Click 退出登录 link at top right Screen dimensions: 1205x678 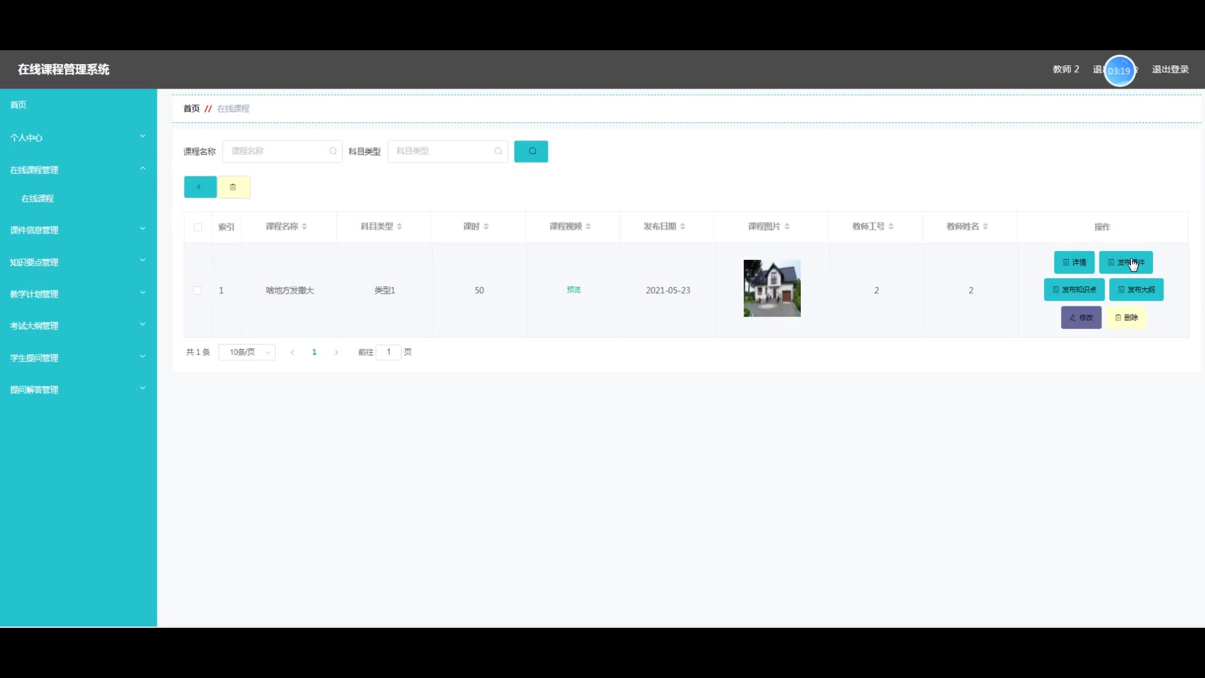coord(1170,70)
